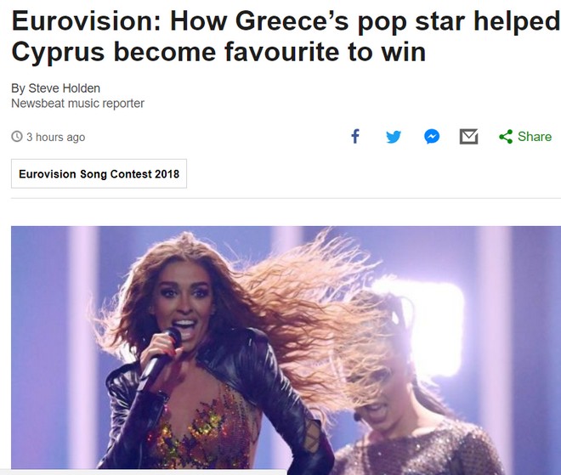
Task: Click the lead singer's face in photo
Action: click(182, 301)
